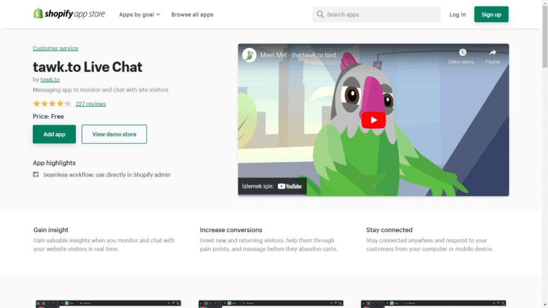Click the Add app button
548x308 pixels.
54,134
